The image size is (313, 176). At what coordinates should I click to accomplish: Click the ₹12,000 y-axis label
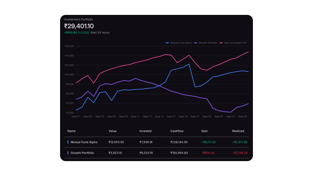point(69,65)
